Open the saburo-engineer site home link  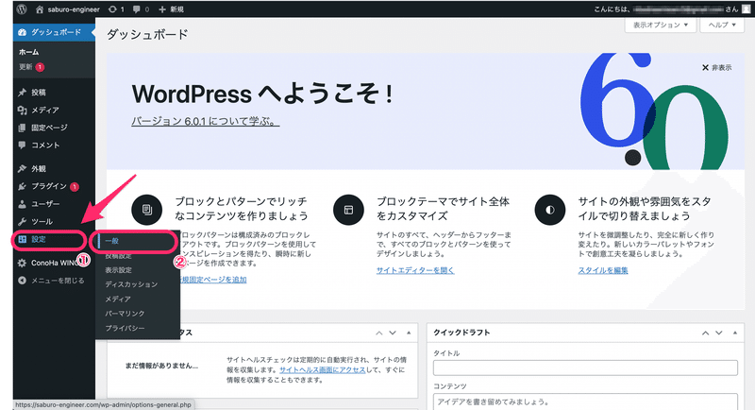(68, 9)
